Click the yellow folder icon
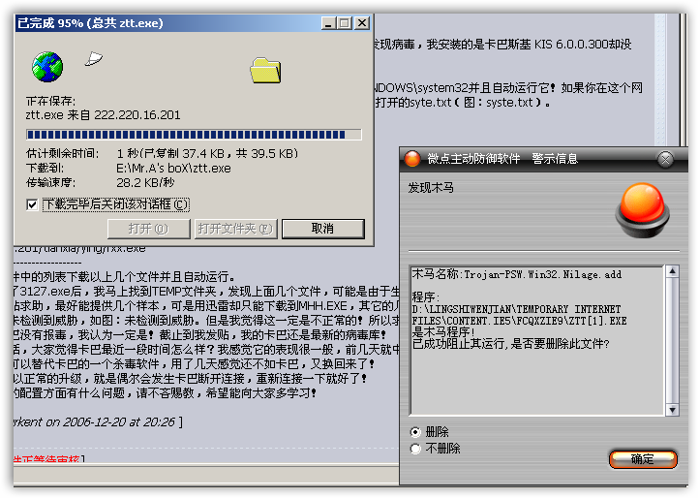This screenshot has width=699, height=499. 265,70
